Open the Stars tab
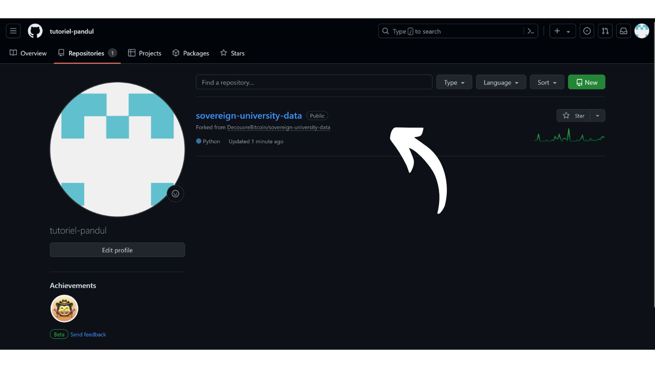This screenshot has width=655, height=368. tap(232, 53)
